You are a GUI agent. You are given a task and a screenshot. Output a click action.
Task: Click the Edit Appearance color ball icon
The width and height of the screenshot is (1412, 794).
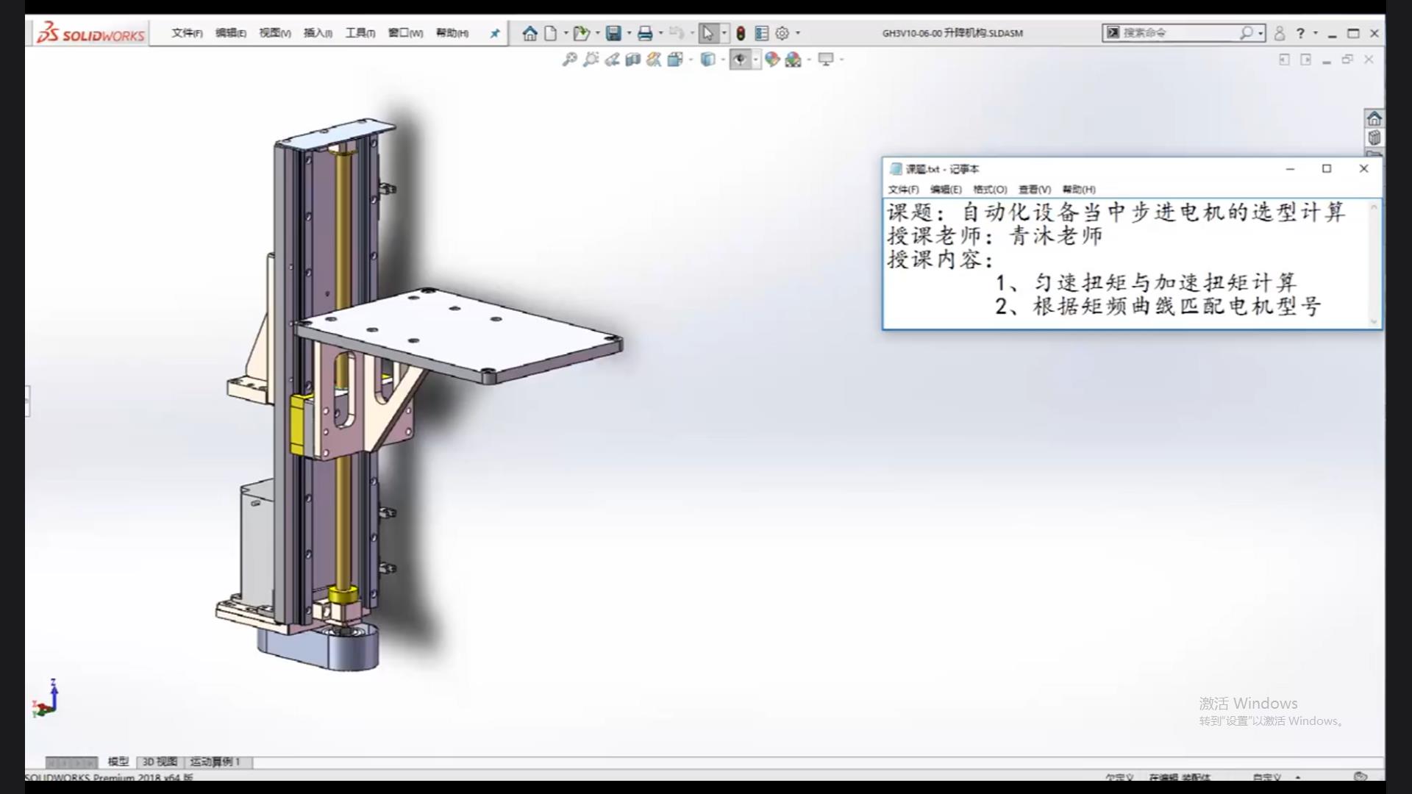pos(771,60)
